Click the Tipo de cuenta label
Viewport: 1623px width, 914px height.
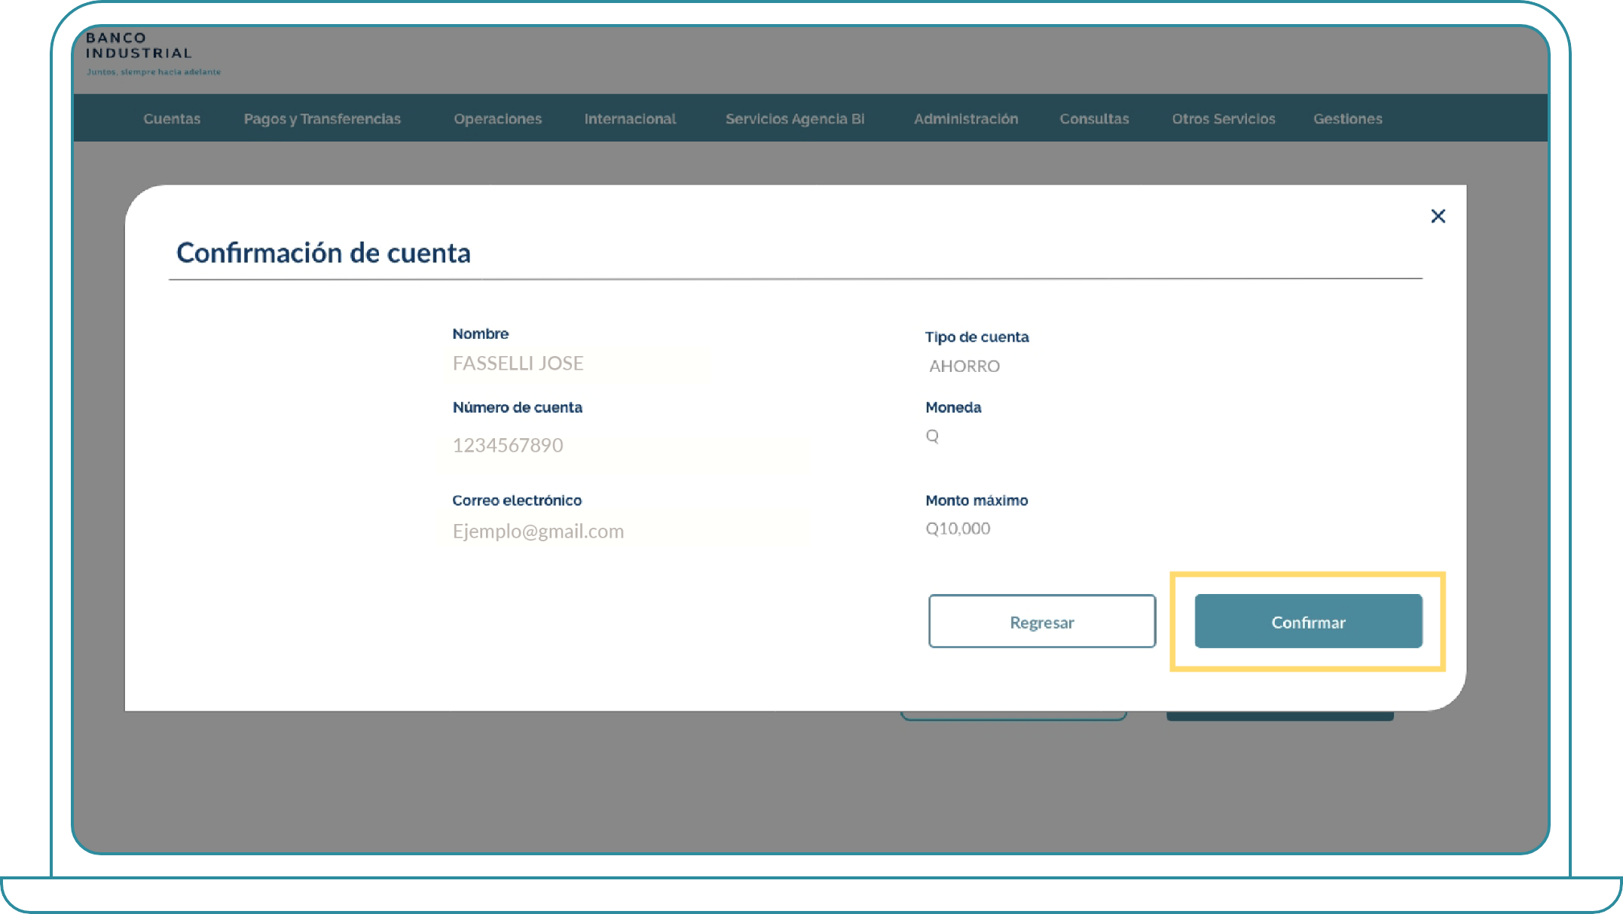[x=977, y=337]
